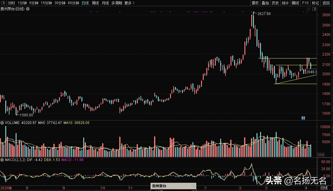Click the MACD: -11.89 value
The image size is (333, 191).
(72, 160)
